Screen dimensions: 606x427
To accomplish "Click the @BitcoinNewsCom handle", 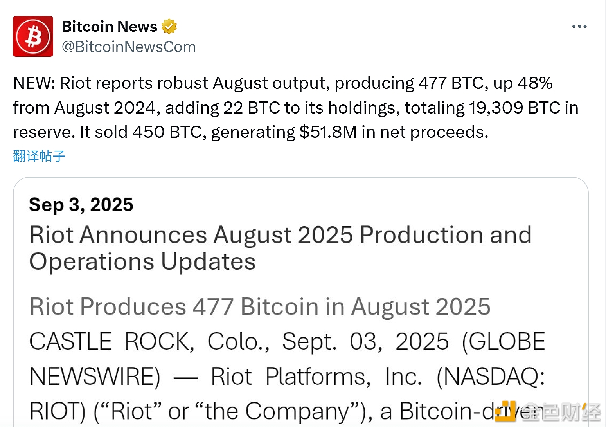I will (128, 47).
